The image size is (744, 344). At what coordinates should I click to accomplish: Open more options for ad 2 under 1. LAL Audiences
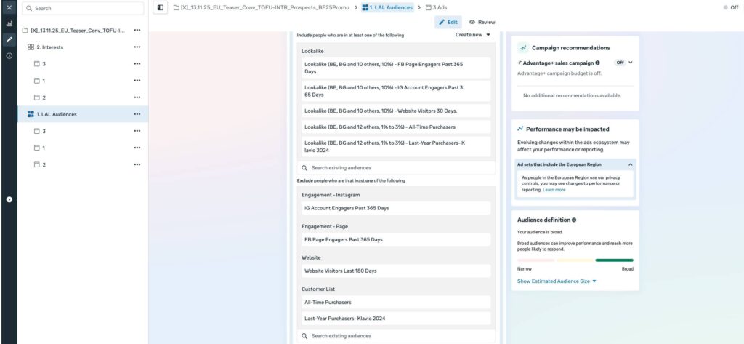137,164
